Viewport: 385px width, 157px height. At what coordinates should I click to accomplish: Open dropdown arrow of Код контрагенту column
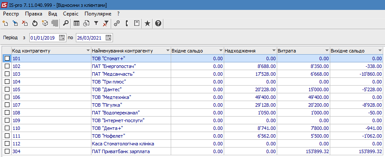pos(88,50)
